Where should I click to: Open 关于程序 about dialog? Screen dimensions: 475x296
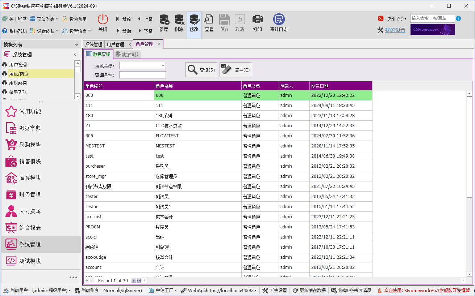point(14,19)
